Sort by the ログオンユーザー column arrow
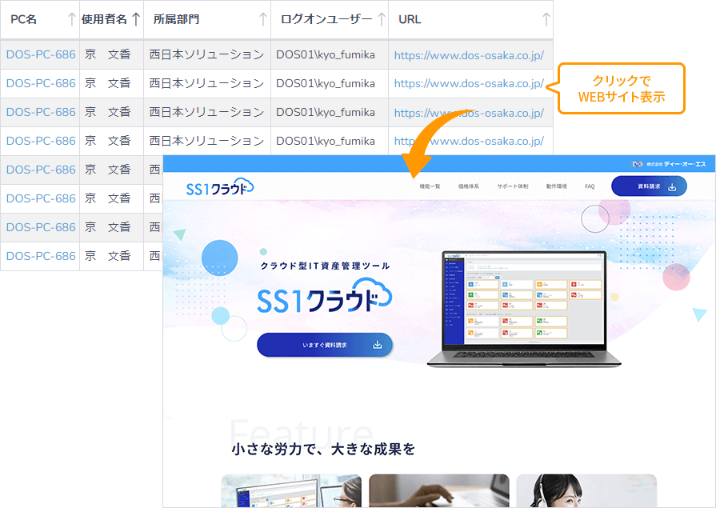This screenshot has width=716, height=508. coord(382,20)
